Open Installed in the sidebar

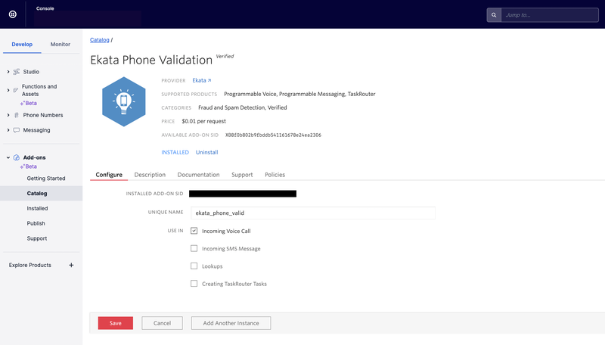tap(37, 208)
